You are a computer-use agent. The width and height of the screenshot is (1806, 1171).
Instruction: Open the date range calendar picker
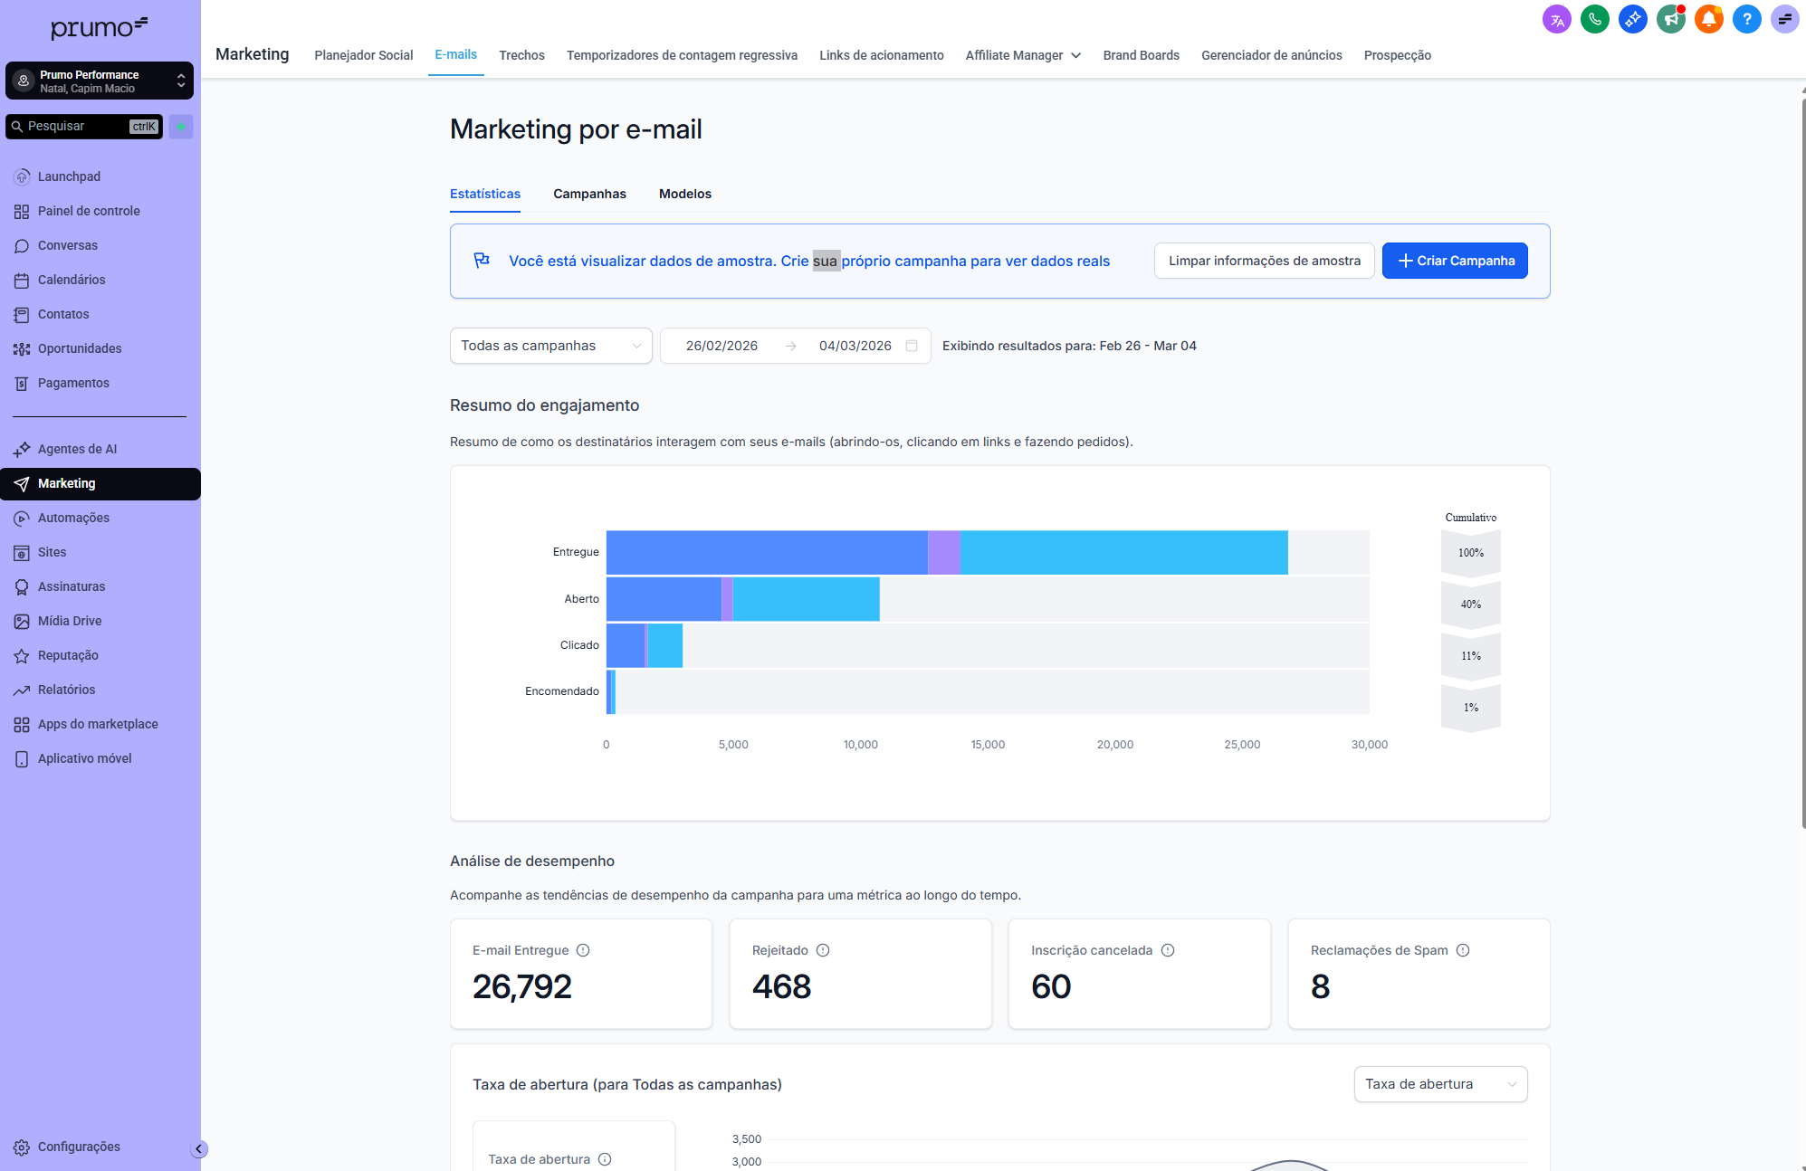tap(911, 345)
